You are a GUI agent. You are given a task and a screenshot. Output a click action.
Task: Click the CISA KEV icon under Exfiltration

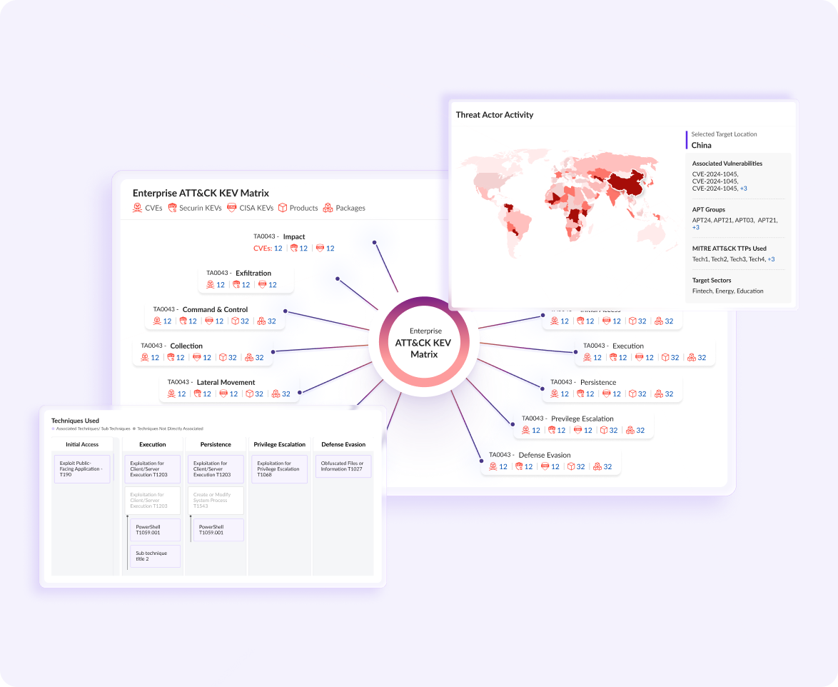263,284
